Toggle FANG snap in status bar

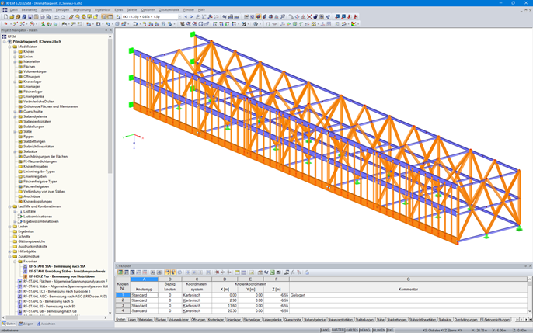click(325, 330)
